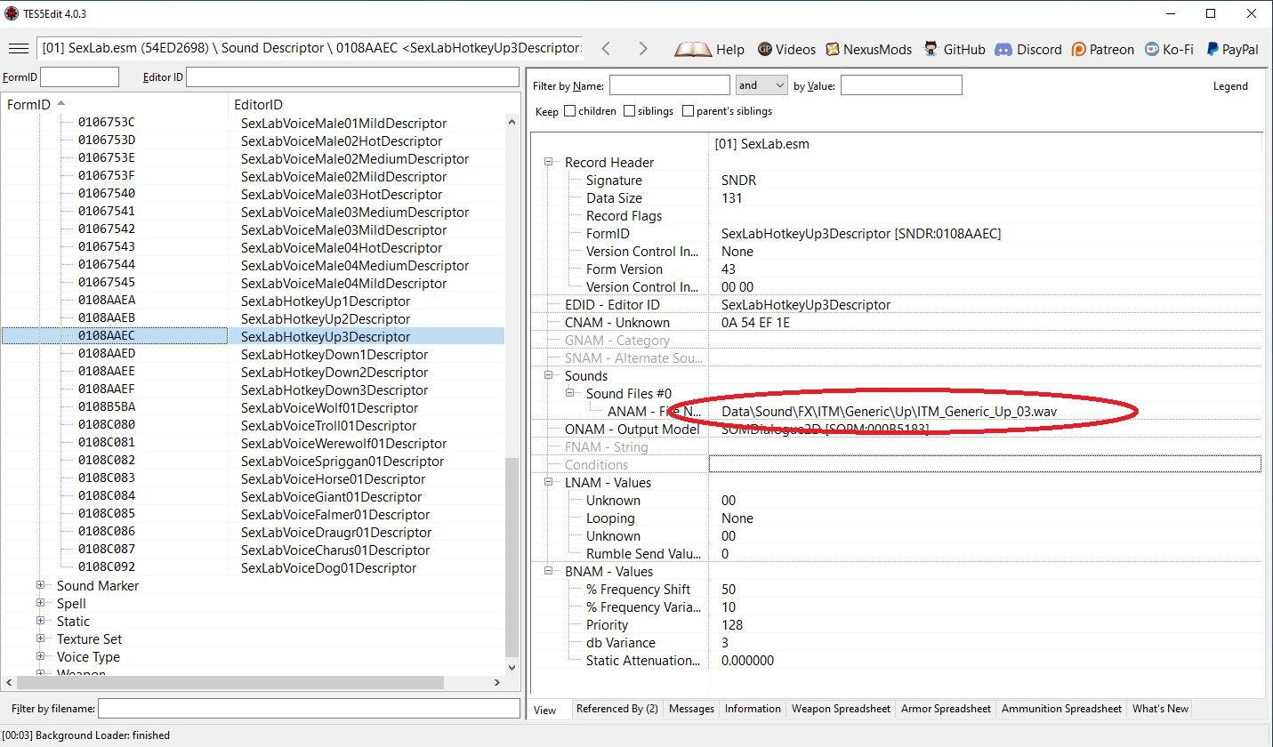This screenshot has height=747, width=1273.
Task: Select SexLabVoiceTroll01Descriptor row
Action: click(253, 425)
